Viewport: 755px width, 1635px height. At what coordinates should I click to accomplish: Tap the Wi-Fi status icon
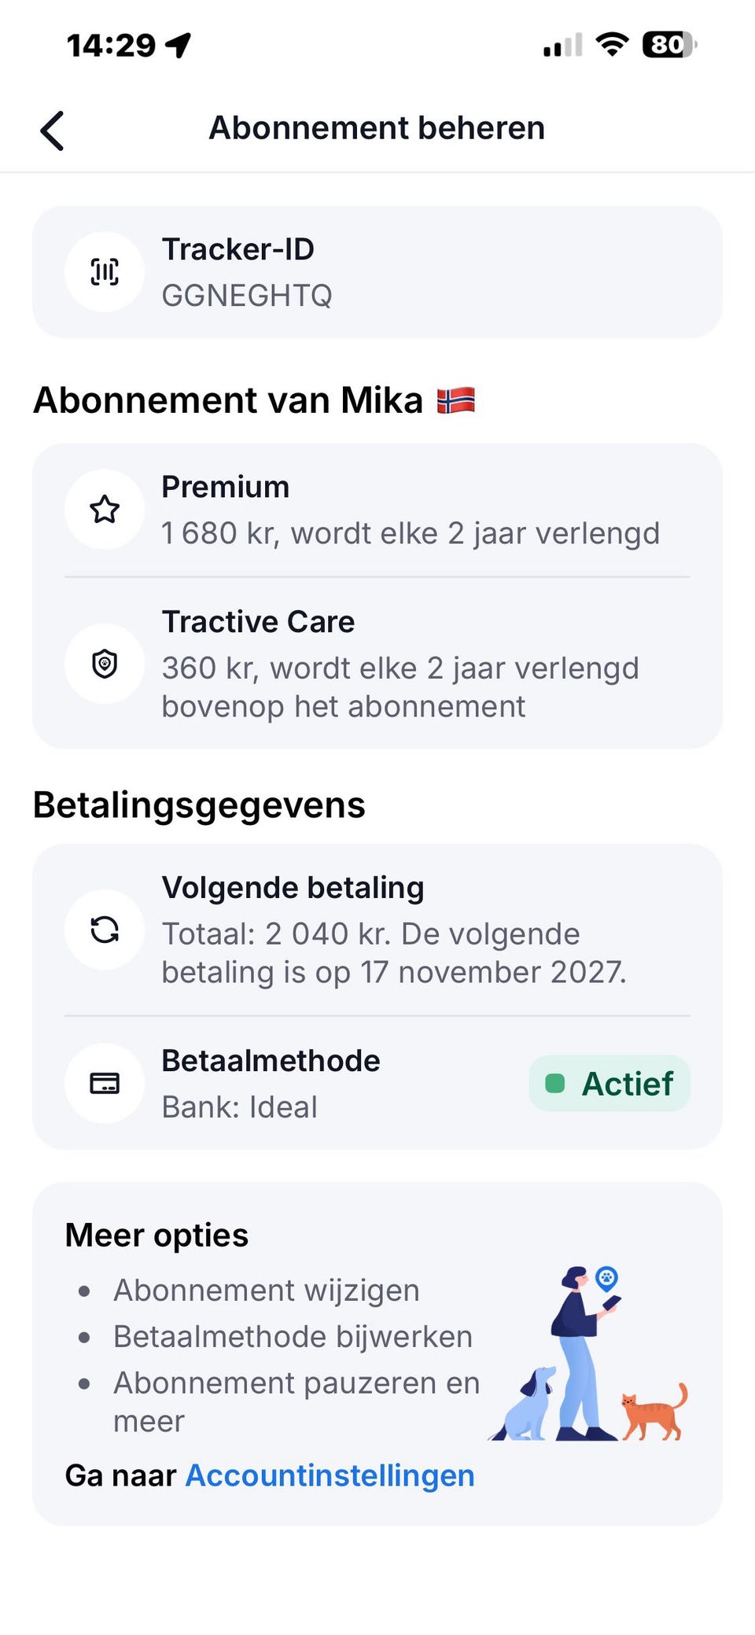[x=612, y=45]
